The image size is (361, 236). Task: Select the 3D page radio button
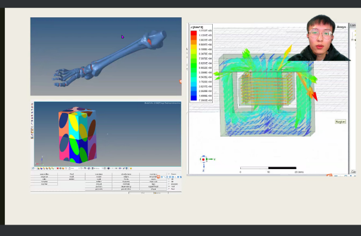coord(169,182)
